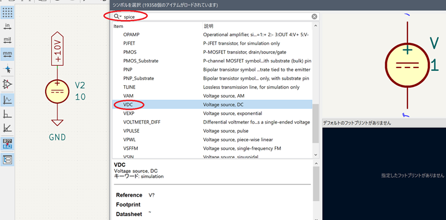Toggle annotation R?? R42 icon
Screen dimensions: 446x220
(x=8, y=144)
